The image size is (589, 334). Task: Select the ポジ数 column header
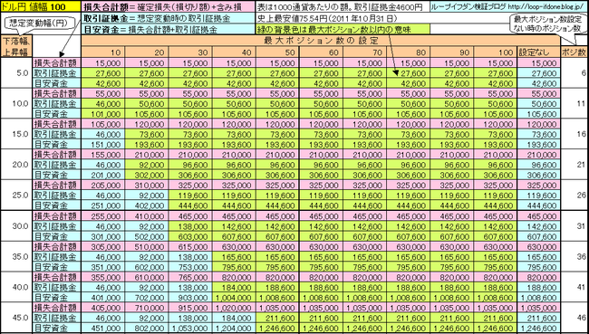(x=574, y=52)
